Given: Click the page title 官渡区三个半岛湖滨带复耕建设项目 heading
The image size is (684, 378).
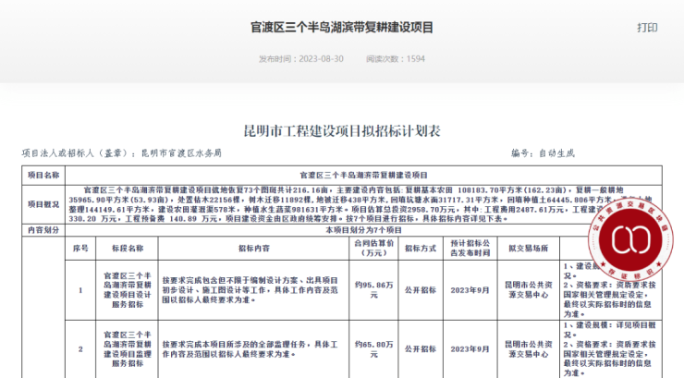Looking at the screenshot, I should tap(342, 27).
